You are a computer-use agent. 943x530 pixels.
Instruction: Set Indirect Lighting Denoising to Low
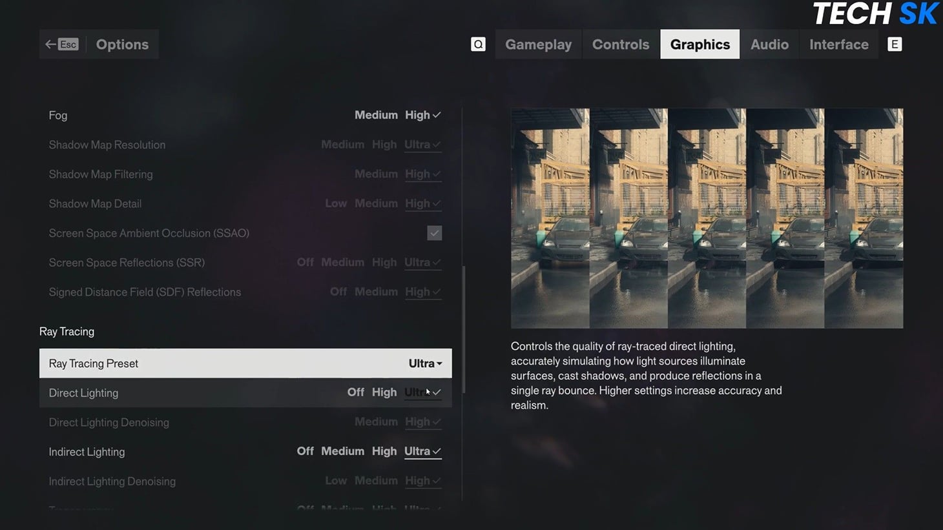click(x=336, y=481)
